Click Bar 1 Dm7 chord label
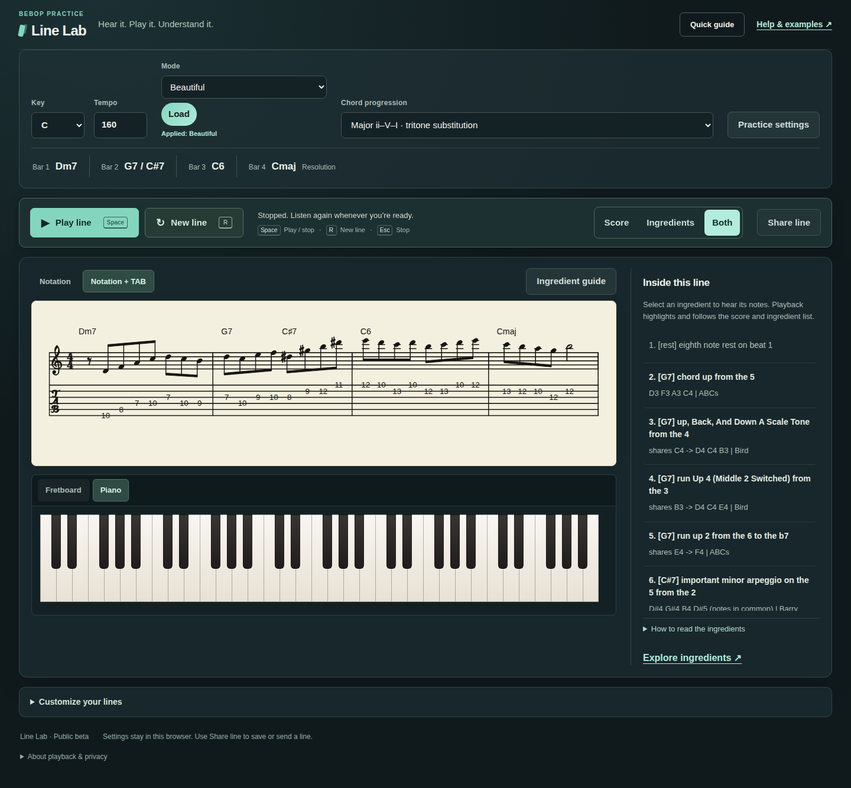This screenshot has height=788, width=851. click(x=55, y=167)
